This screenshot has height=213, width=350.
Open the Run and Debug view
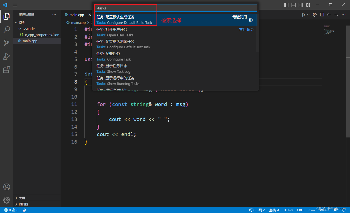point(7,56)
